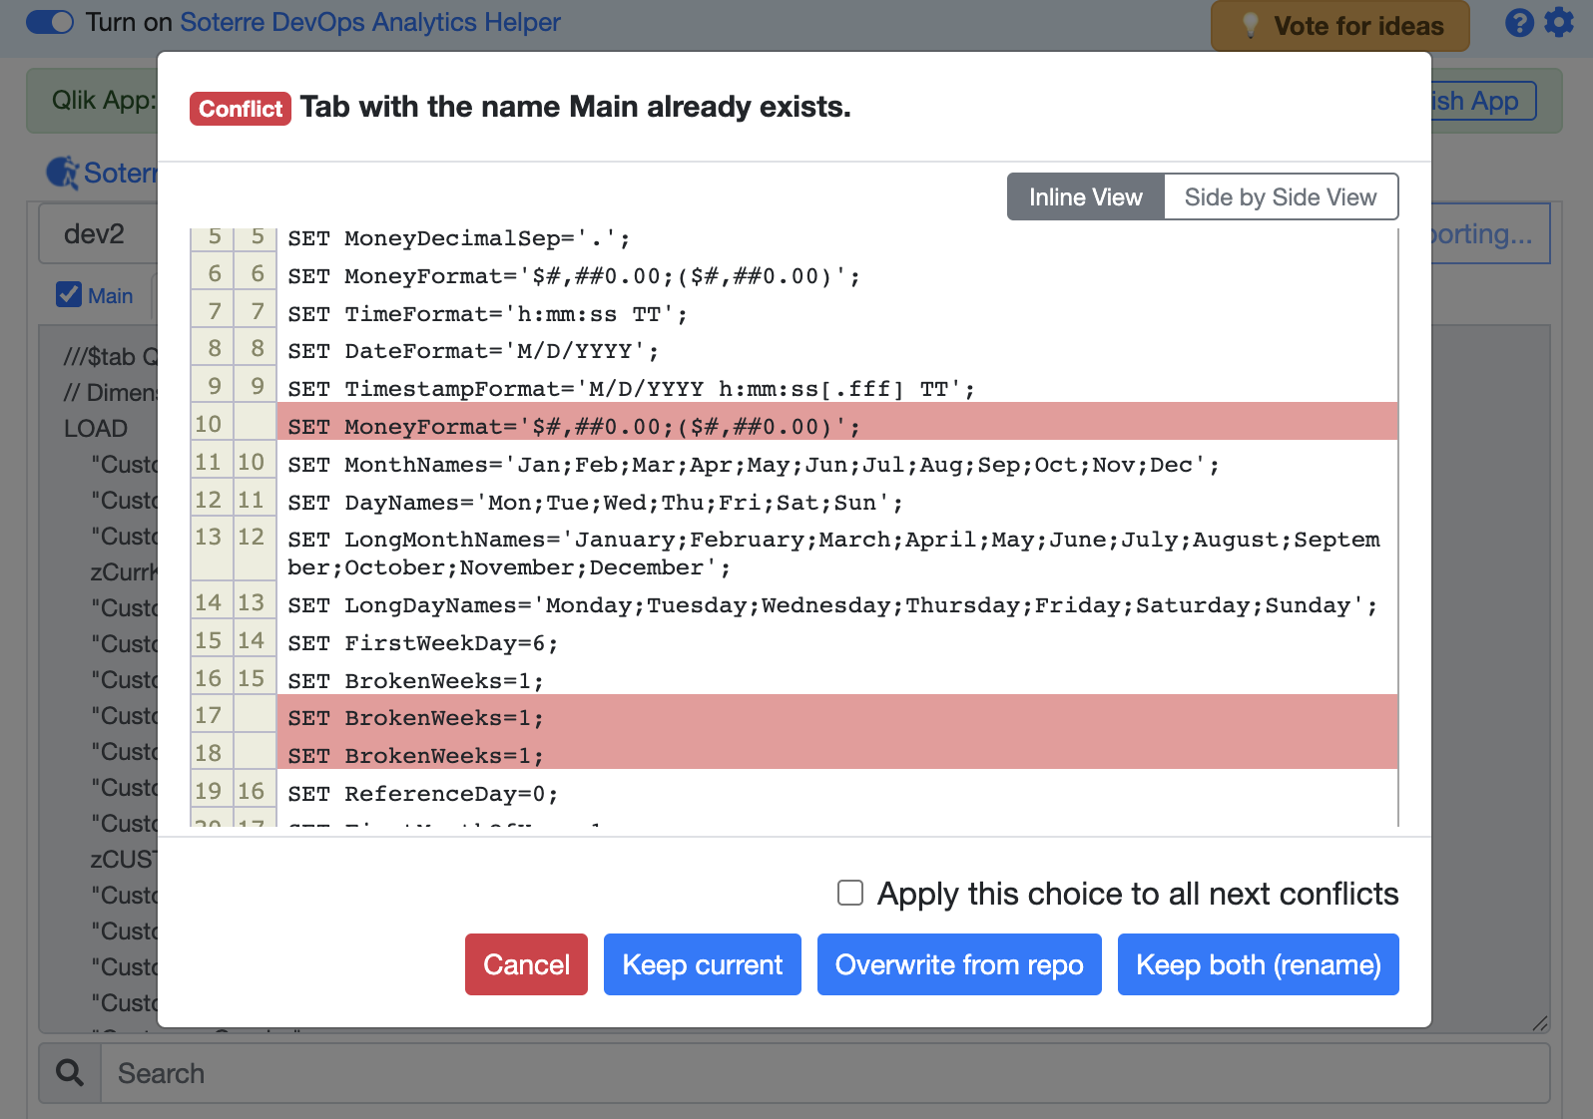Check Apply this choice to all next conflicts
Image resolution: width=1593 pixels, height=1119 pixels.
click(x=850, y=893)
